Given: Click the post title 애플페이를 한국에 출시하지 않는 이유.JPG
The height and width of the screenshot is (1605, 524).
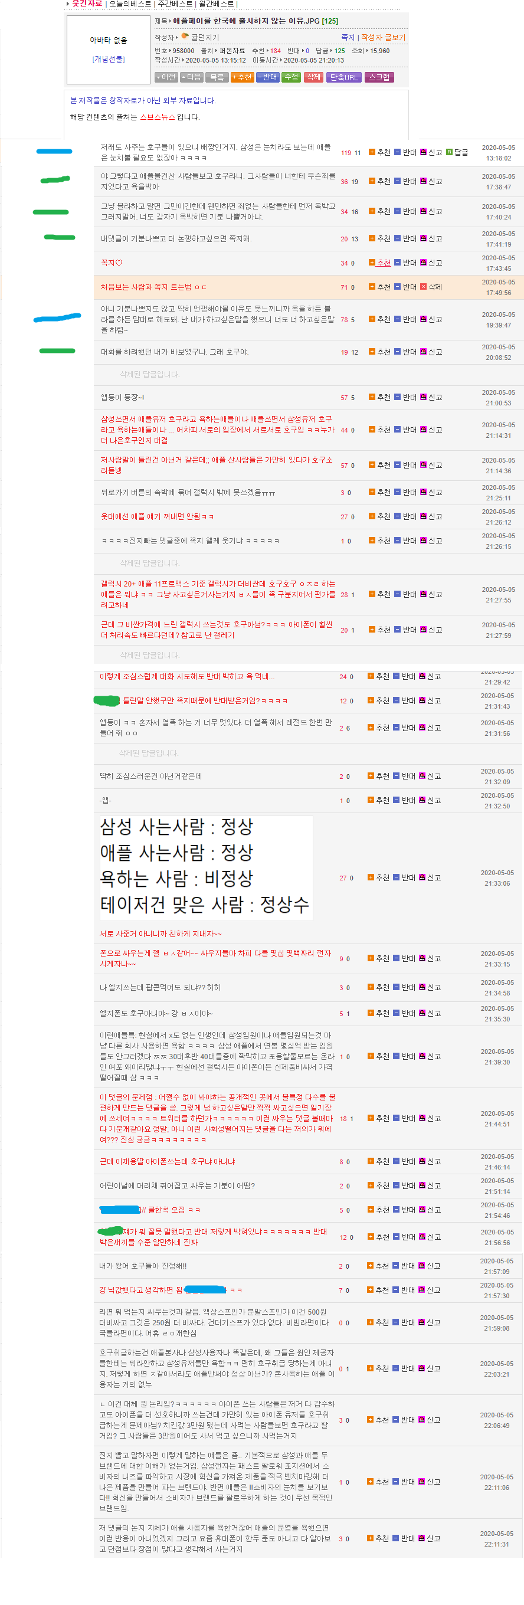Looking at the screenshot, I should coord(246,21).
